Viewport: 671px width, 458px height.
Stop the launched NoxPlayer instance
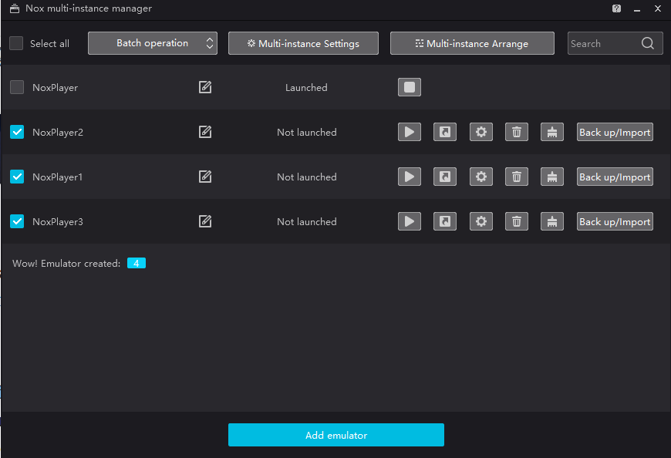[409, 87]
